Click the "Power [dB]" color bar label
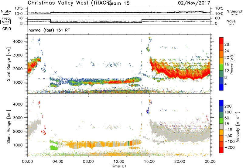Viewport: 243px width, 168px height. point(232,64)
